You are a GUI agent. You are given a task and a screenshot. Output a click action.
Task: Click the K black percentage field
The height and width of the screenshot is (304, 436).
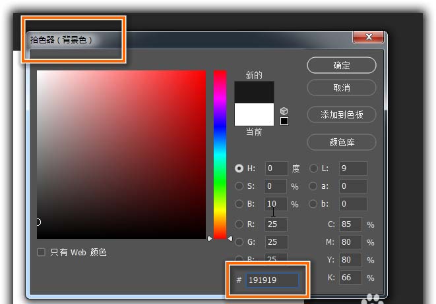click(x=350, y=278)
